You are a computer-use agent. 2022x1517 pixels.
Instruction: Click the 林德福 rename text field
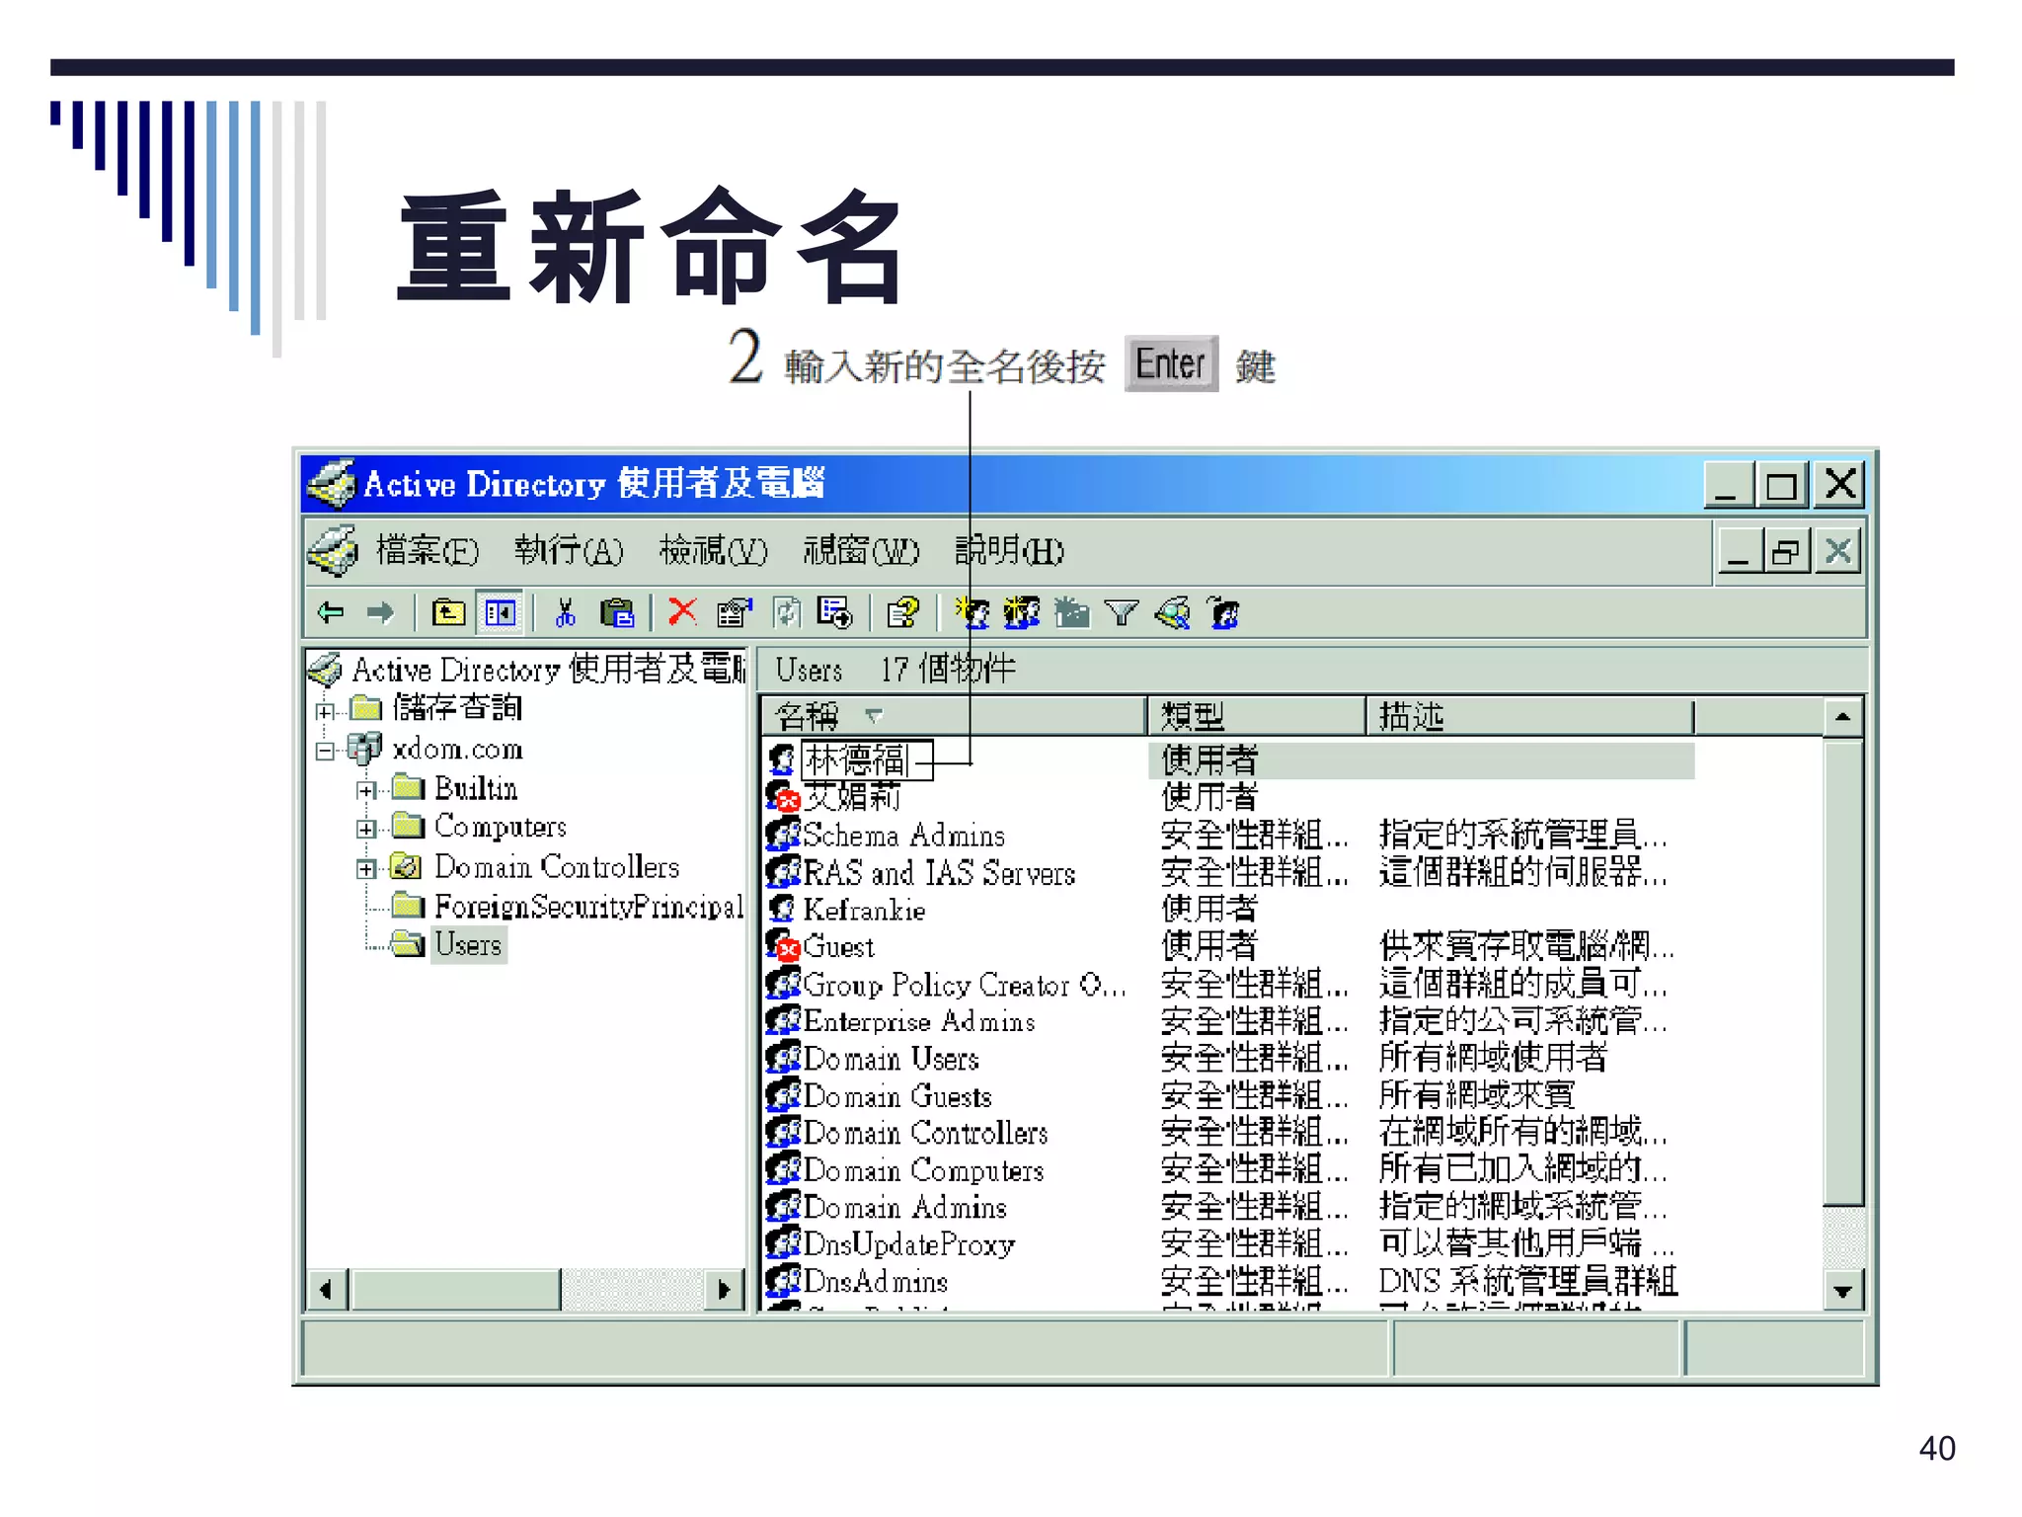point(866,759)
